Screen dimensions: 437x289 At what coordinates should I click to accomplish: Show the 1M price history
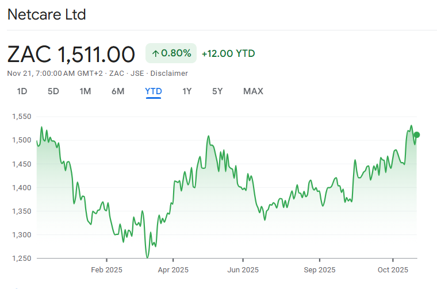86,91
